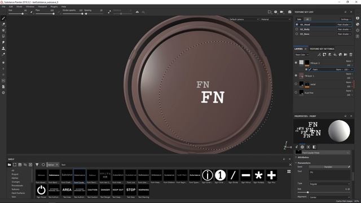The width and height of the screenshot is (361, 203).
Task: Select the 03_Base texture set radio
Action: coord(297,34)
